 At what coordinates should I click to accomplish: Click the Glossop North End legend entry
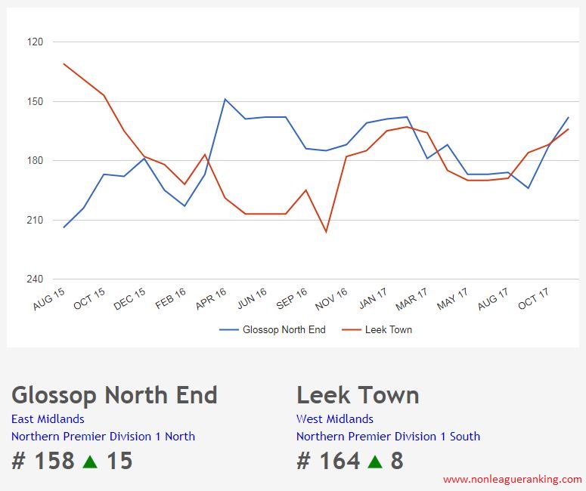[273, 329]
